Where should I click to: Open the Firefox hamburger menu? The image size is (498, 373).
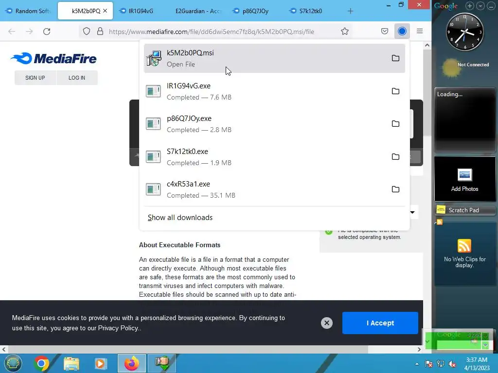pos(420,31)
